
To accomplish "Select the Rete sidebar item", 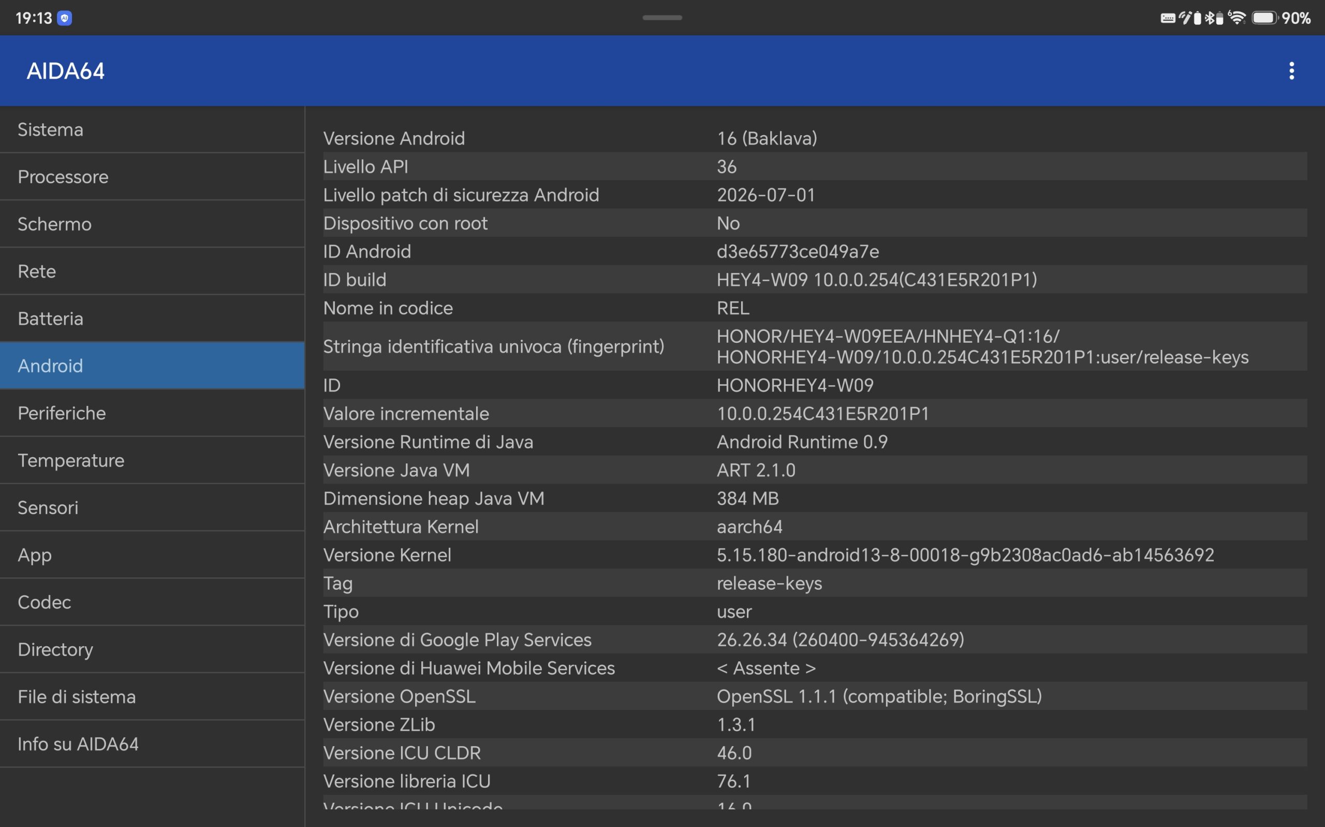I will [x=152, y=271].
